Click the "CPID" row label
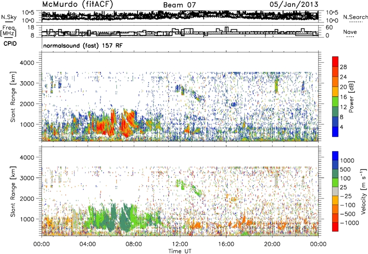368x254 pixels. point(10,44)
